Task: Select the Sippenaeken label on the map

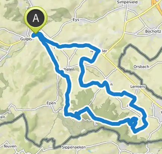Action: [74, 147]
